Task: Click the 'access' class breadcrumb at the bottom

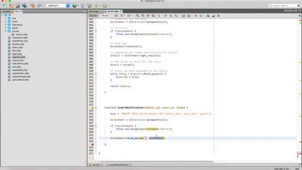Action: tap(95, 165)
